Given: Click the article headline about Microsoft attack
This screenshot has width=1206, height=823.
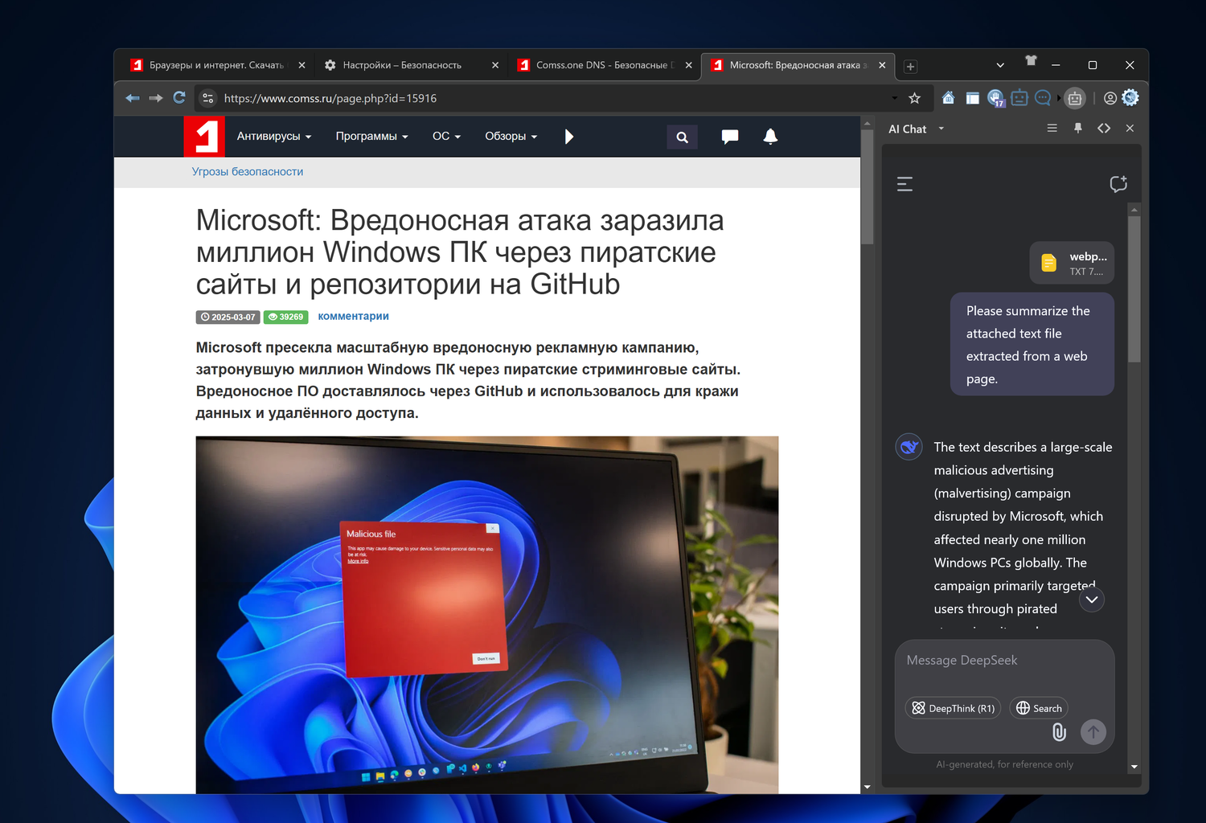Looking at the screenshot, I should (x=460, y=252).
